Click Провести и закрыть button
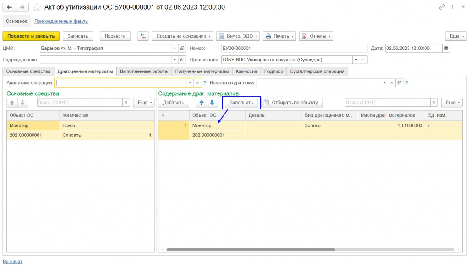The height and width of the screenshot is (267, 469). (x=31, y=36)
